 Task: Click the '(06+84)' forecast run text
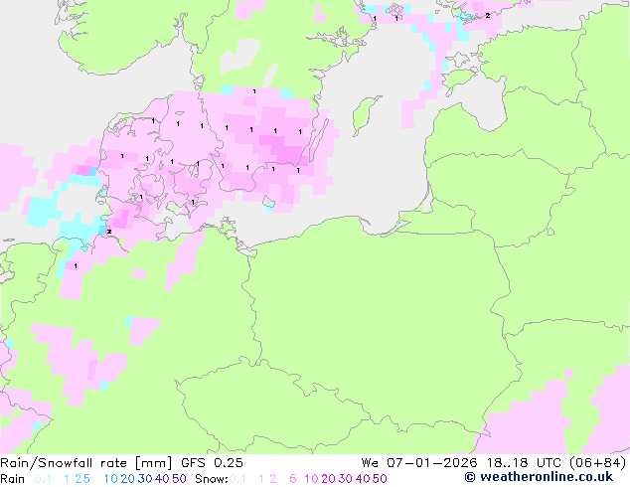coord(598,463)
